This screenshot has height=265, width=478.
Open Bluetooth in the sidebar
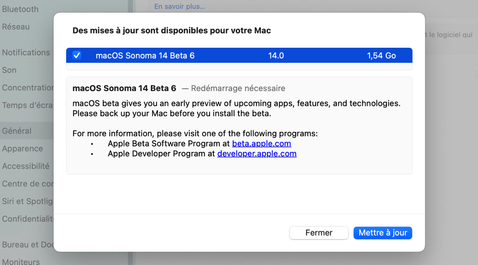pos(20,9)
